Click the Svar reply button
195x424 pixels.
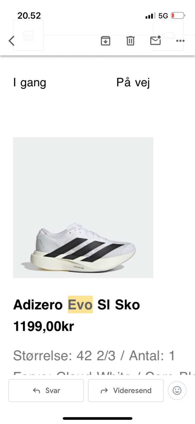pyautogui.click(x=46, y=390)
